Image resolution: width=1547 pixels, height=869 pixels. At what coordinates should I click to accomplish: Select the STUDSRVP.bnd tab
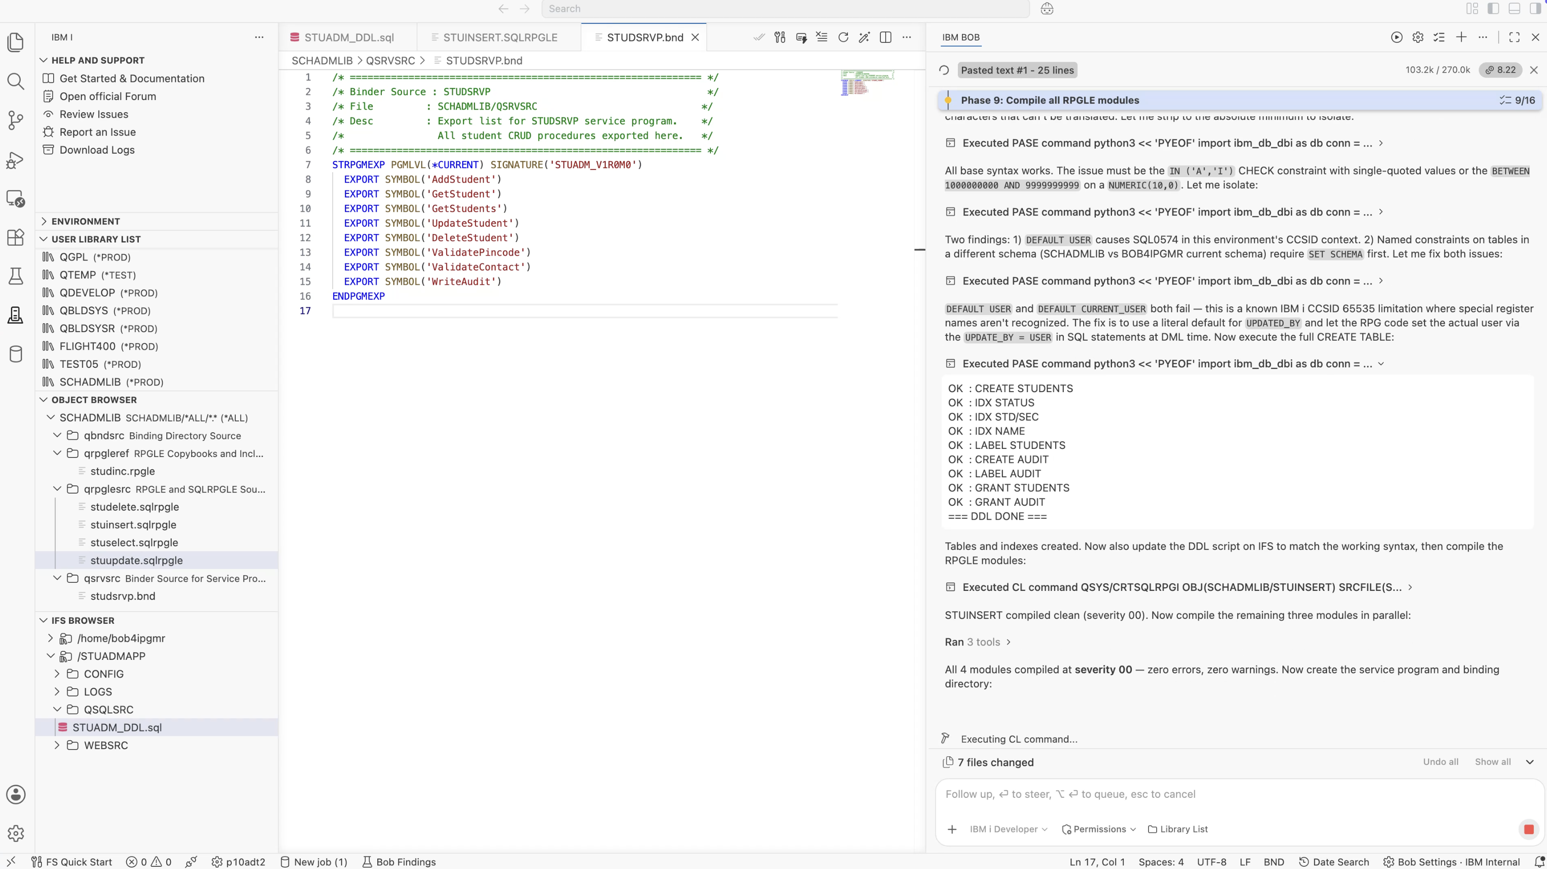645,37
